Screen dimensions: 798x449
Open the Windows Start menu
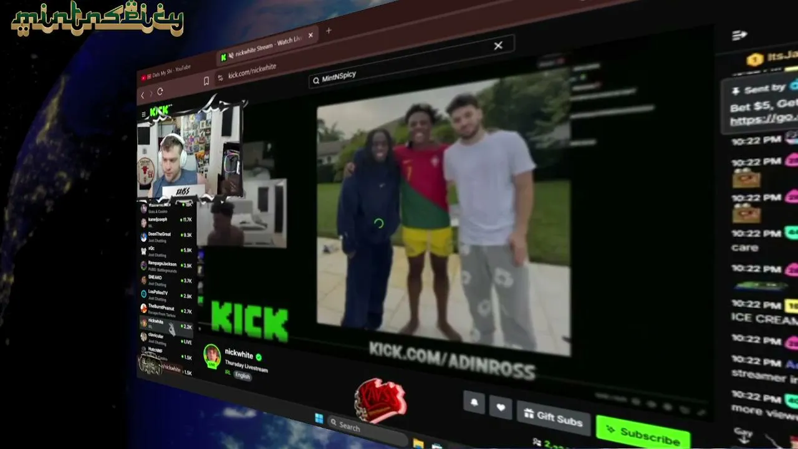coord(319,418)
